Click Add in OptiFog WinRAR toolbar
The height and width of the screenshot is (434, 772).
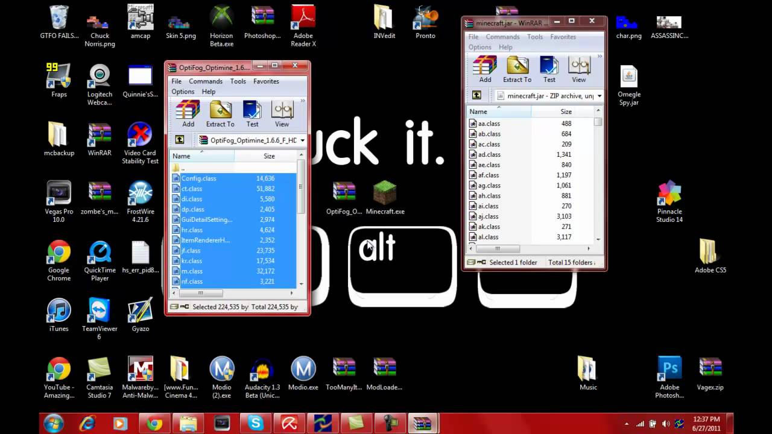click(x=188, y=114)
